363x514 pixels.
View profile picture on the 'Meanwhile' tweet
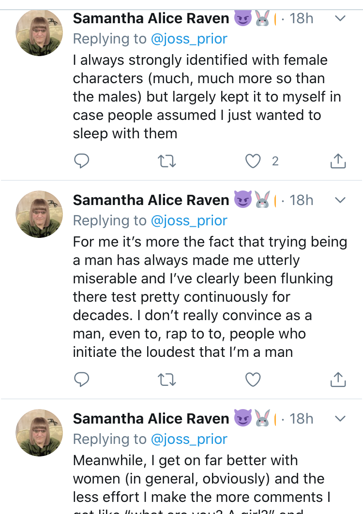click(39, 433)
